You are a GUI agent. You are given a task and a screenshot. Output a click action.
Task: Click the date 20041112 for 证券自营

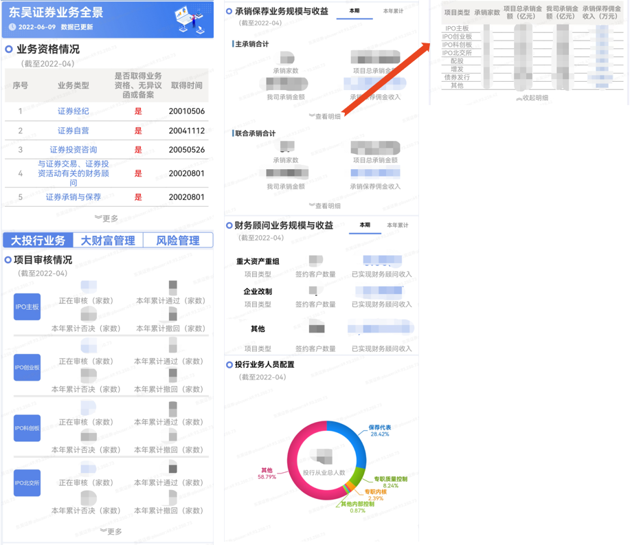pyautogui.click(x=187, y=131)
